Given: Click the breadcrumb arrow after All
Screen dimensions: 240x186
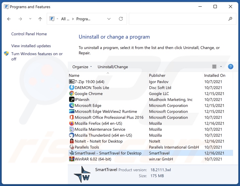Looking at the screenshot, I should pos(73,19).
